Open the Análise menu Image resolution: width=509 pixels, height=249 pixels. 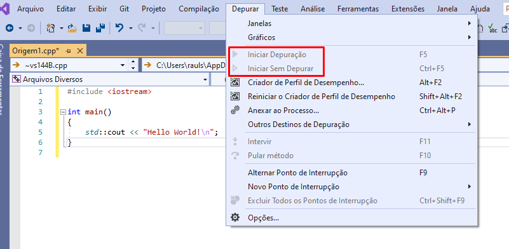pyautogui.click(x=313, y=9)
